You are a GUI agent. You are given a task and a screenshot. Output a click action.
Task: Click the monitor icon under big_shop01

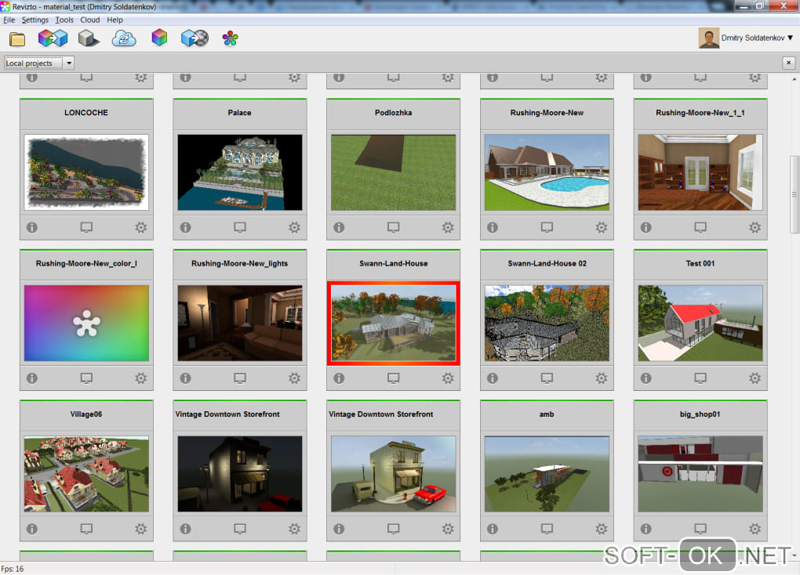(x=700, y=529)
